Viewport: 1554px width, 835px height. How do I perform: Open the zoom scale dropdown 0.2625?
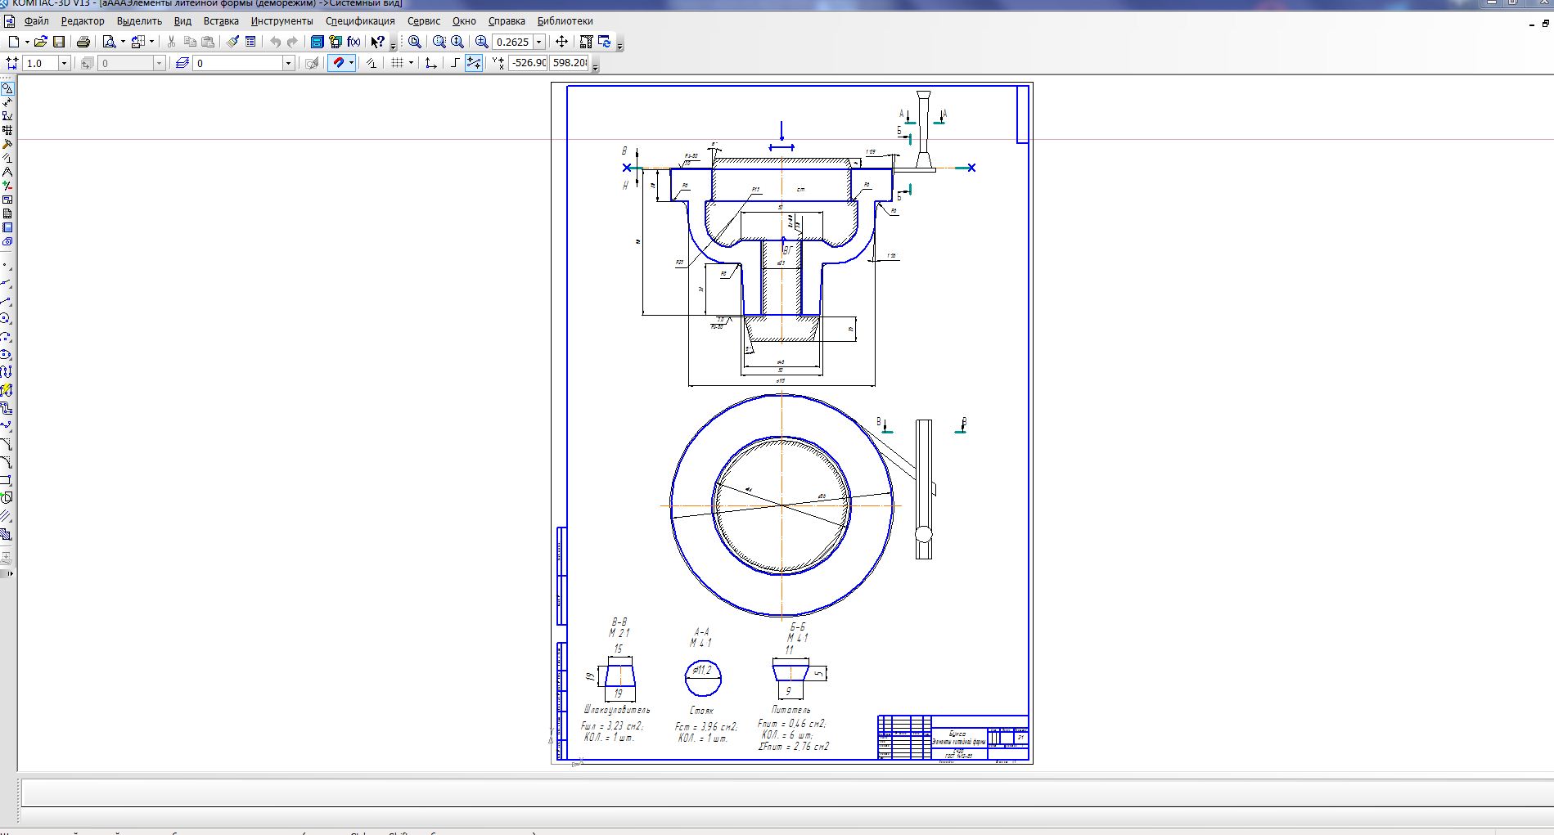coord(538,42)
